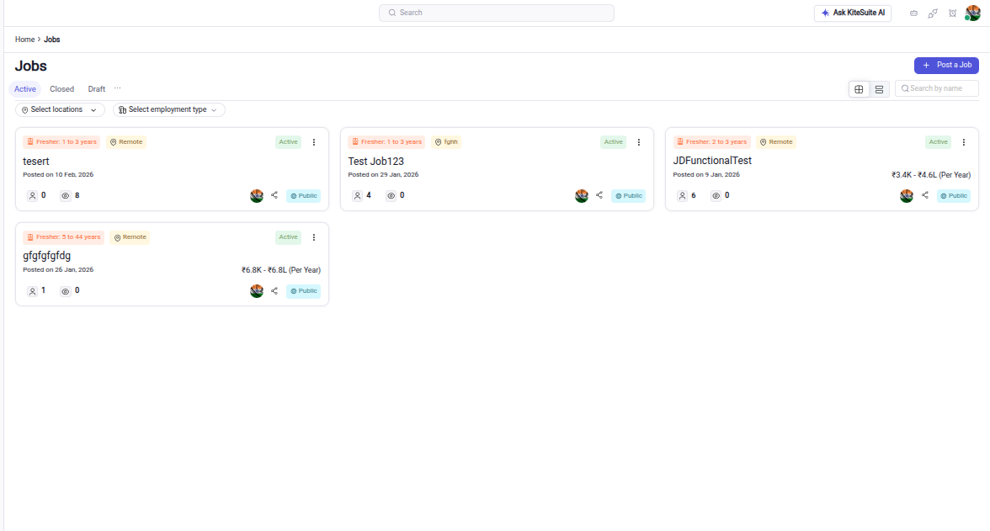Click views eye icon on Test Job123 card
This screenshot has height=531, width=990.
coord(391,196)
